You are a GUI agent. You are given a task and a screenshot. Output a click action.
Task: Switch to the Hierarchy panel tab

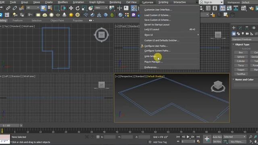click(247, 28)
